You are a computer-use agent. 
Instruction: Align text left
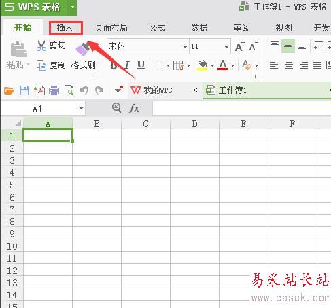(274, 65)
